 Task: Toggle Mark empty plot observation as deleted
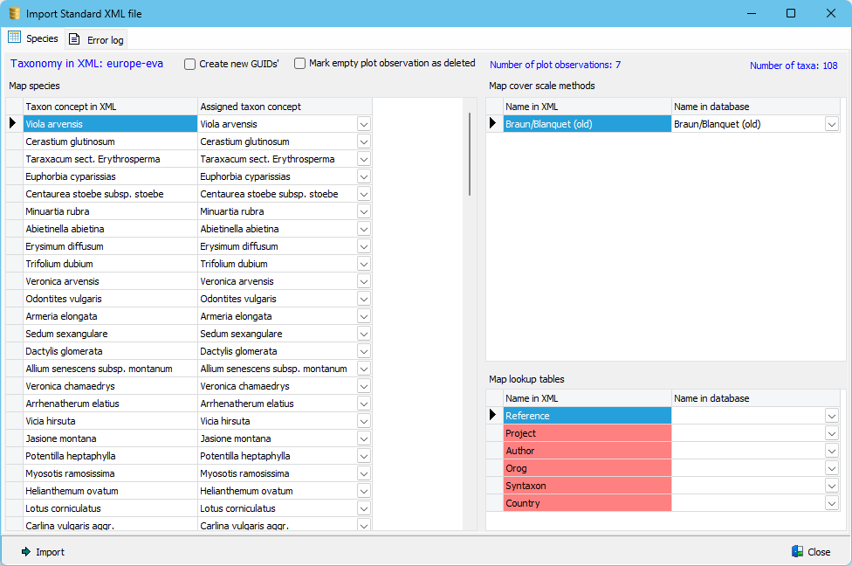point(300,63)
